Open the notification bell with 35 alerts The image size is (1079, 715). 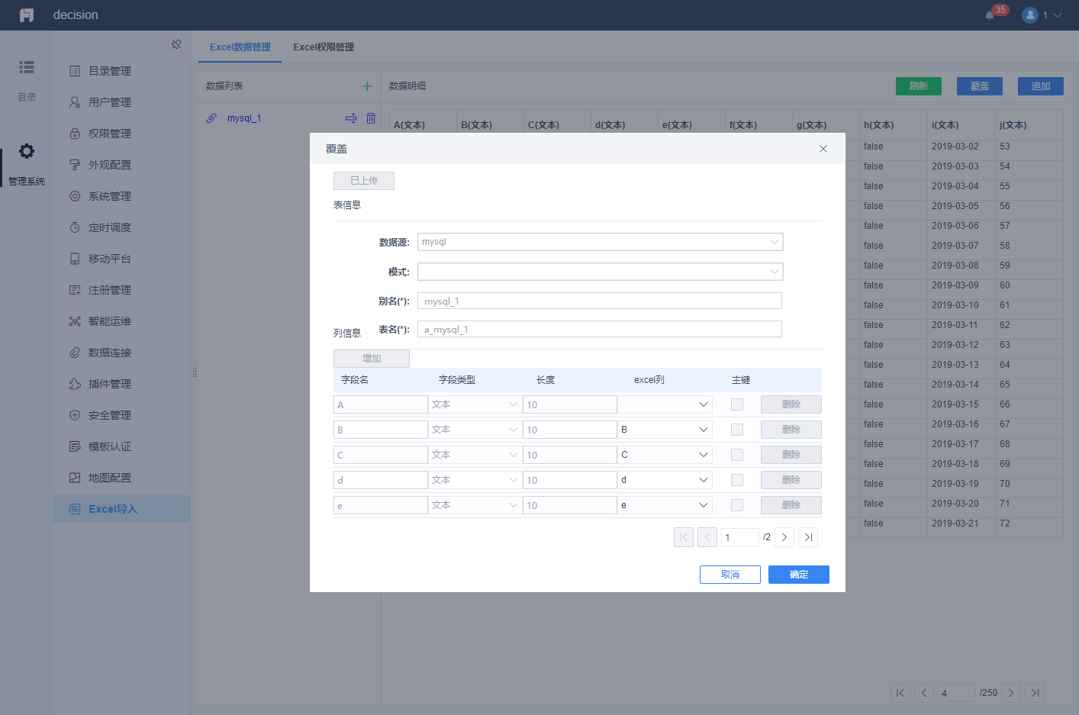[x=990, y=15]
